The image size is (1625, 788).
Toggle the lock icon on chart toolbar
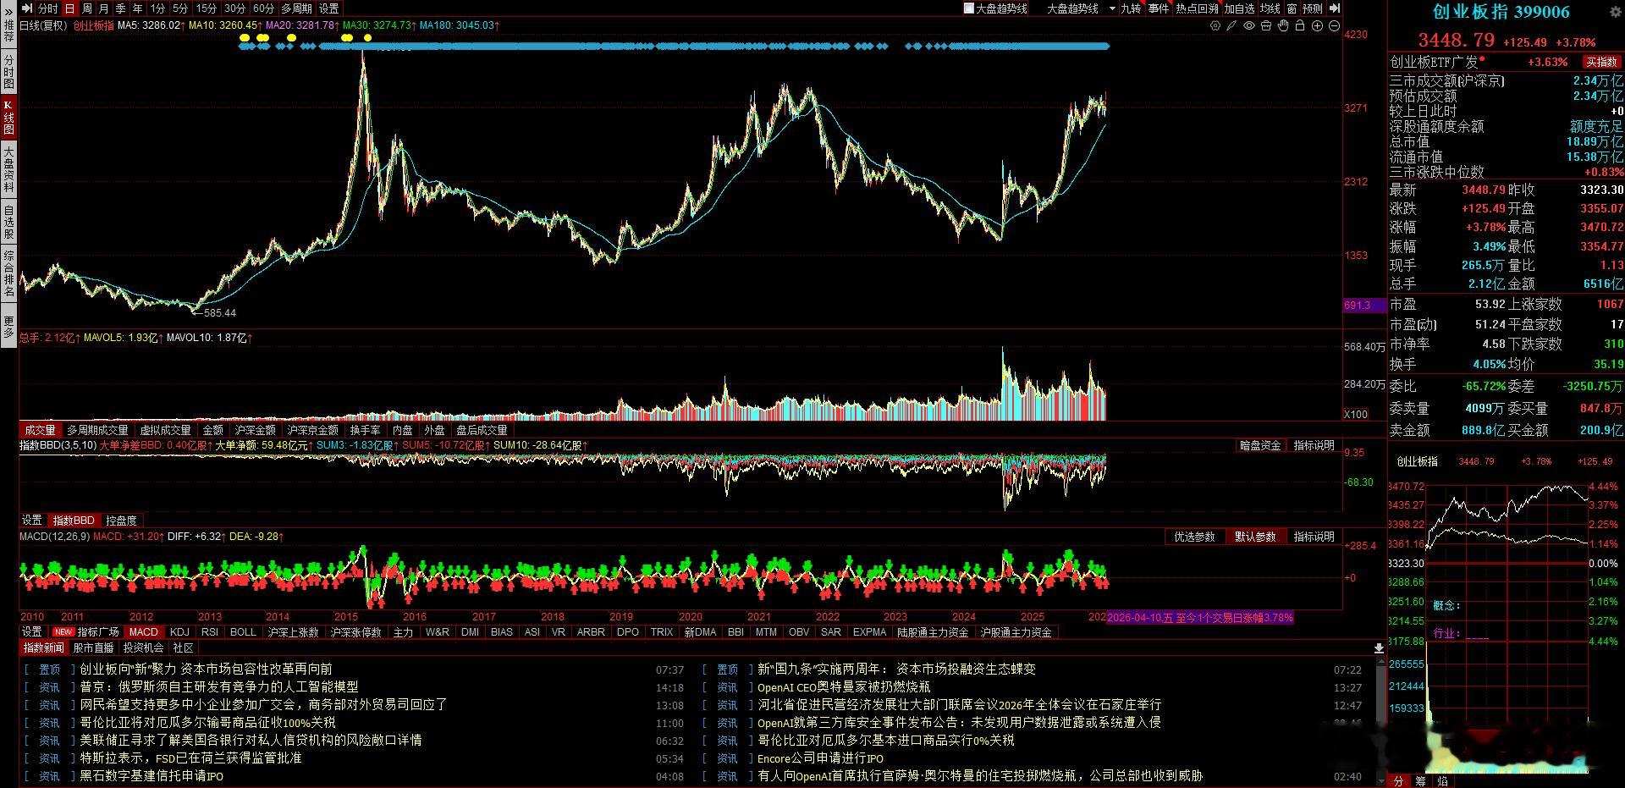coord(1300,26)
